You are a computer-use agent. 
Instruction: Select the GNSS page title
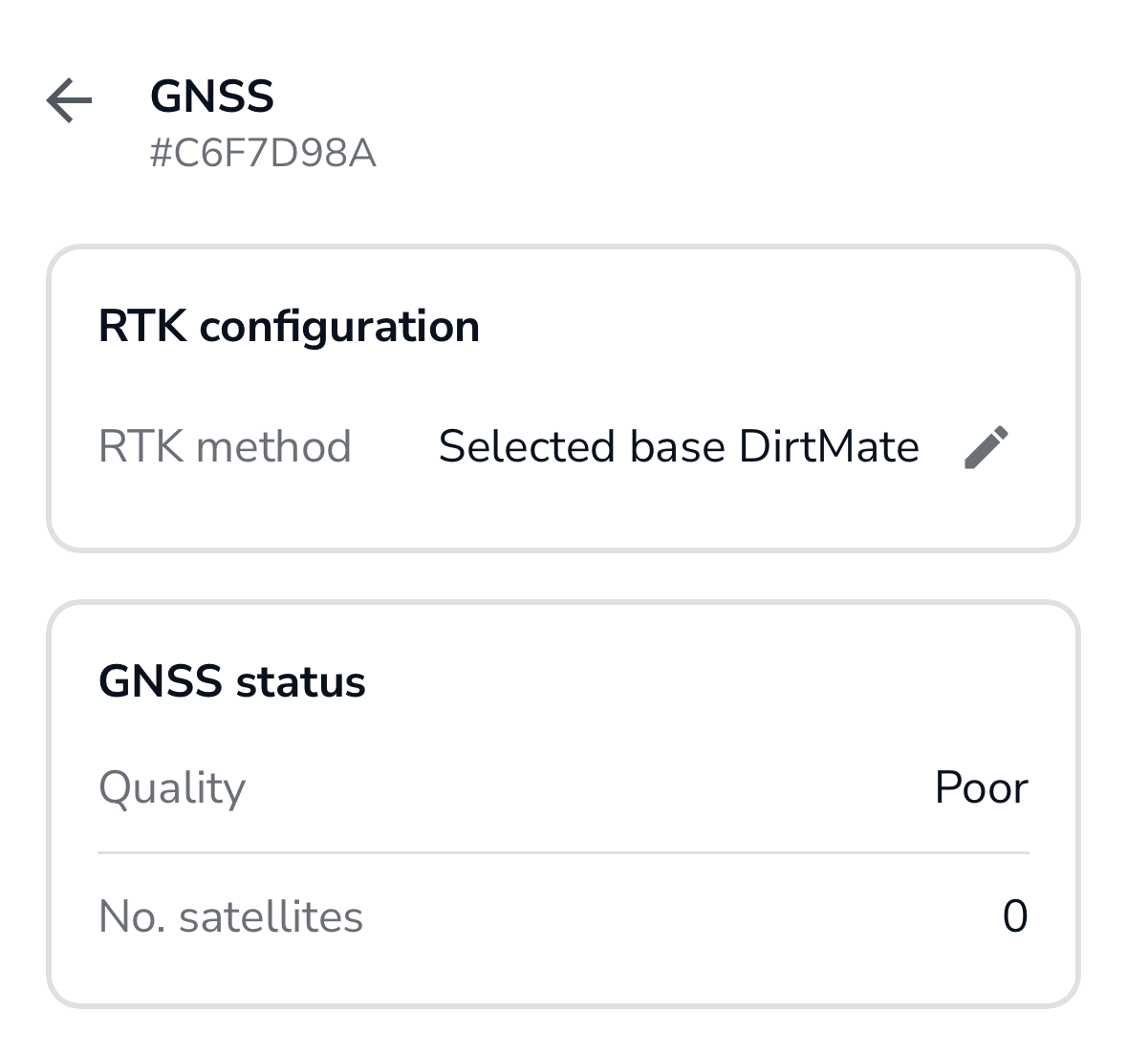pos(212,97)
